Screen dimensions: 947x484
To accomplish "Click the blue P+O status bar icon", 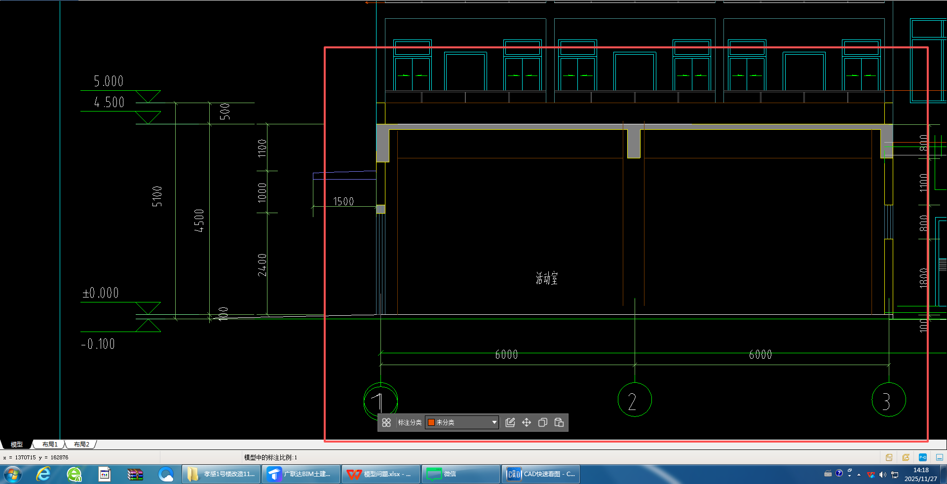I will (923, 457).
